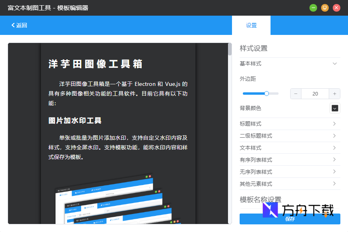This screenshot has width=348, height=232.
Task: Expand the 有序列表样式 settings
Action: tap(289, 160)
